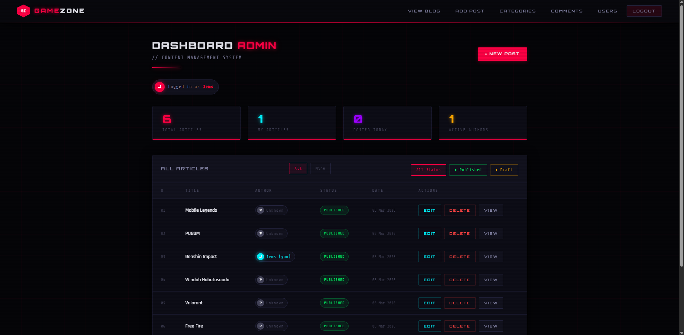Click the GAMEZONE brand text

pyautogui.click(x=59, y=11)
